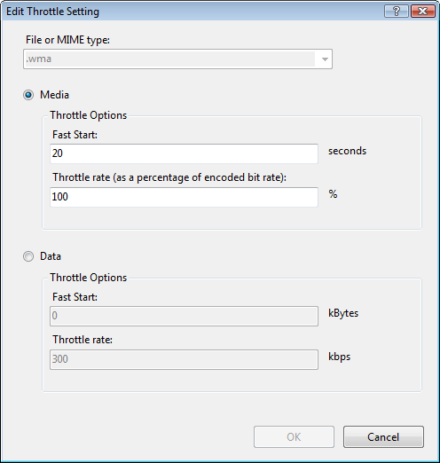Screen dimensions: 440x463
Task: Click the Data option text label
Action: pyautogui.click(x=51, y=256)
